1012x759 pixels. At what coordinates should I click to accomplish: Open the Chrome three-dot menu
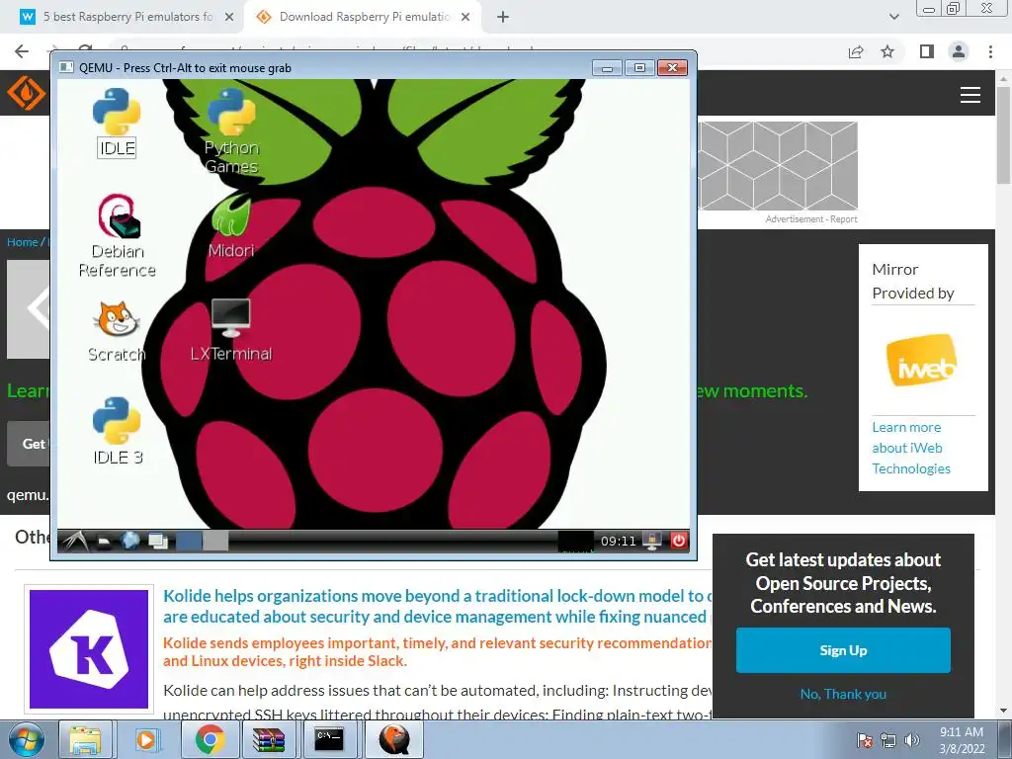coord(990,51)
